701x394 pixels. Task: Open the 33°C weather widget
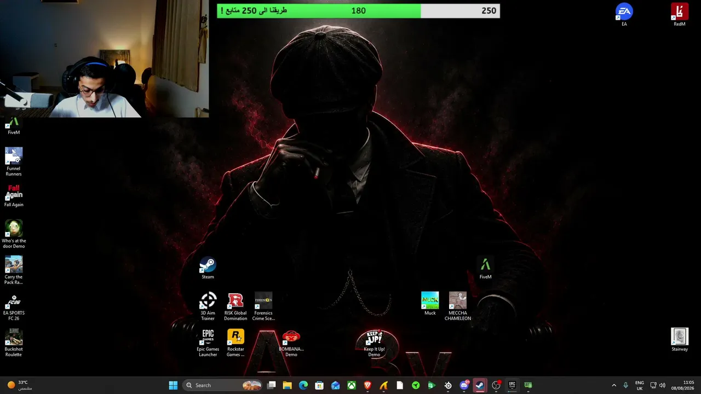tap(20, 385)
